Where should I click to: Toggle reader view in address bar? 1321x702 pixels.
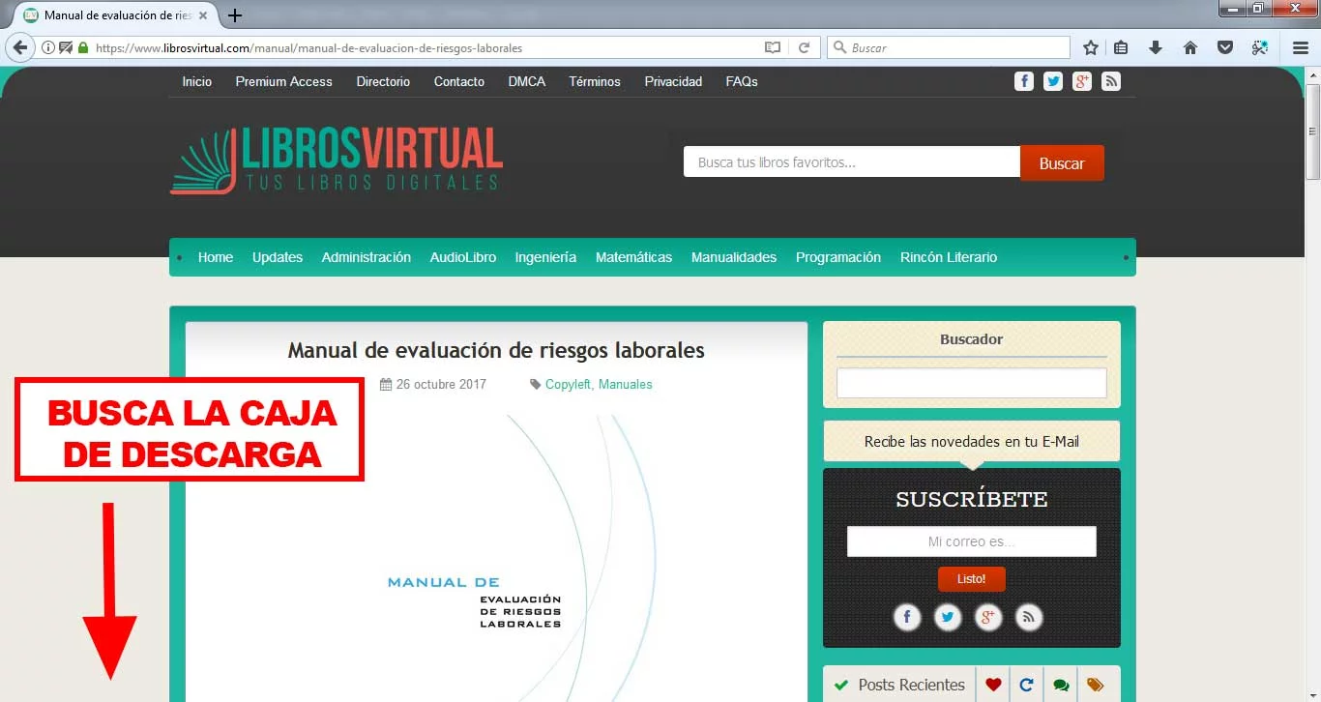point(772,47)
